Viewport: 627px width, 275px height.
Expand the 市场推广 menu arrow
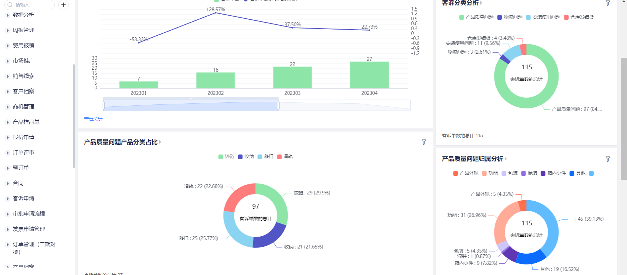[7, 61]
